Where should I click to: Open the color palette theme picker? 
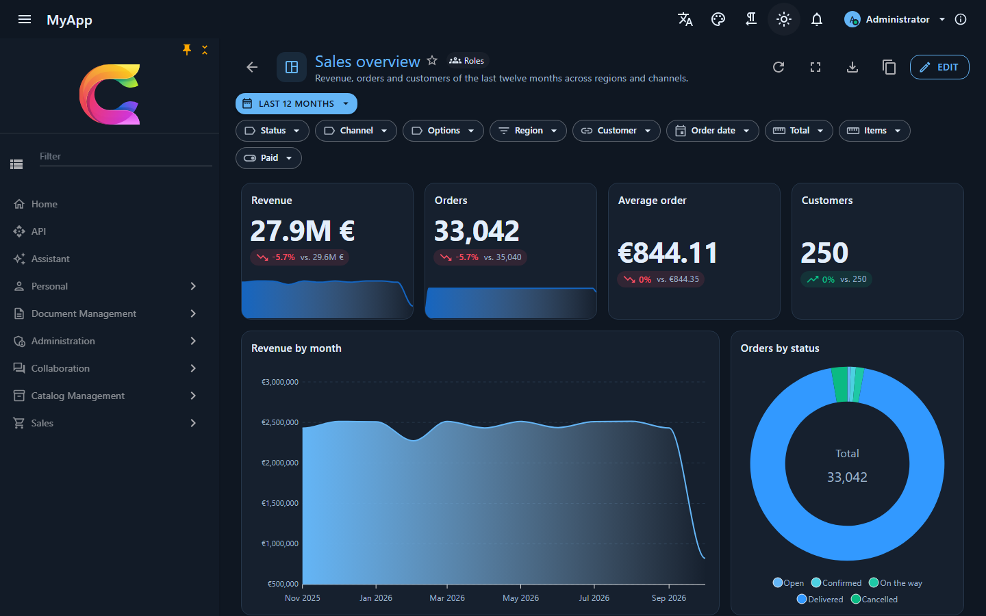click(x=718, y=19)
